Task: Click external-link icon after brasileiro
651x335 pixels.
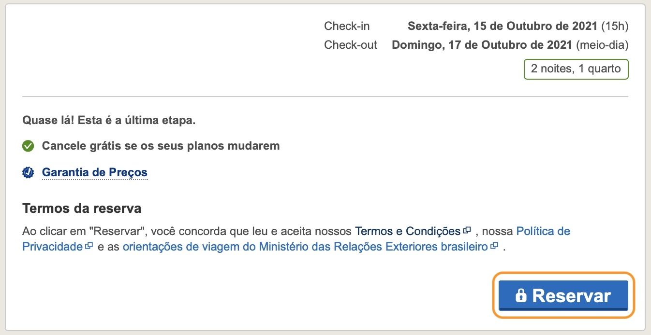Action: click(x=494, y=246)
